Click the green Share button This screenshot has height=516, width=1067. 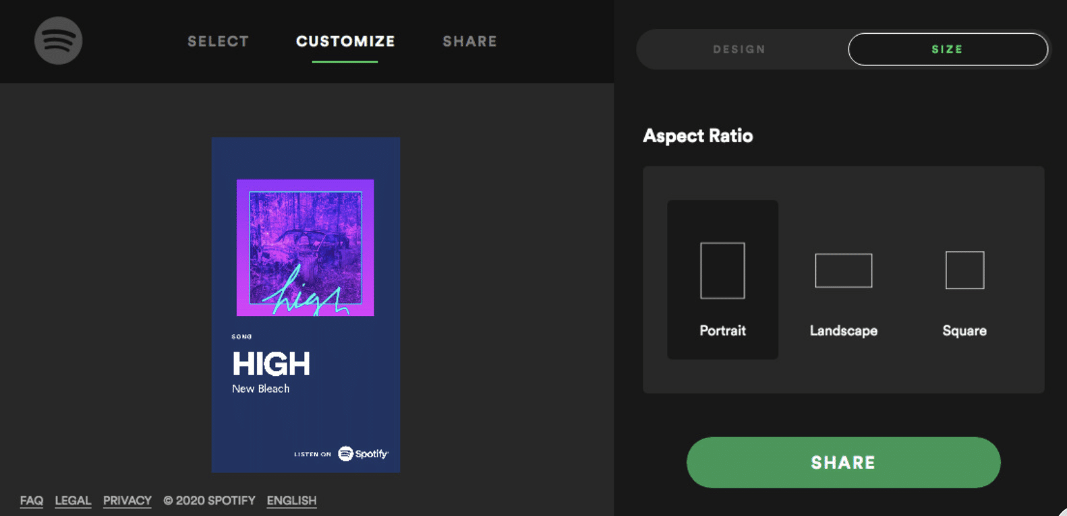[x=843, y=462]
